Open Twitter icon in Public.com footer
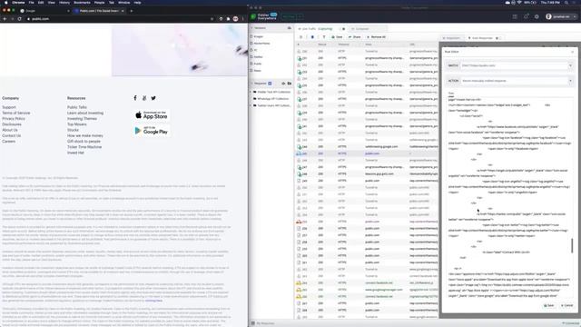Image resolution: width=581 pixels, height=327 pixels. pos(153,98)
